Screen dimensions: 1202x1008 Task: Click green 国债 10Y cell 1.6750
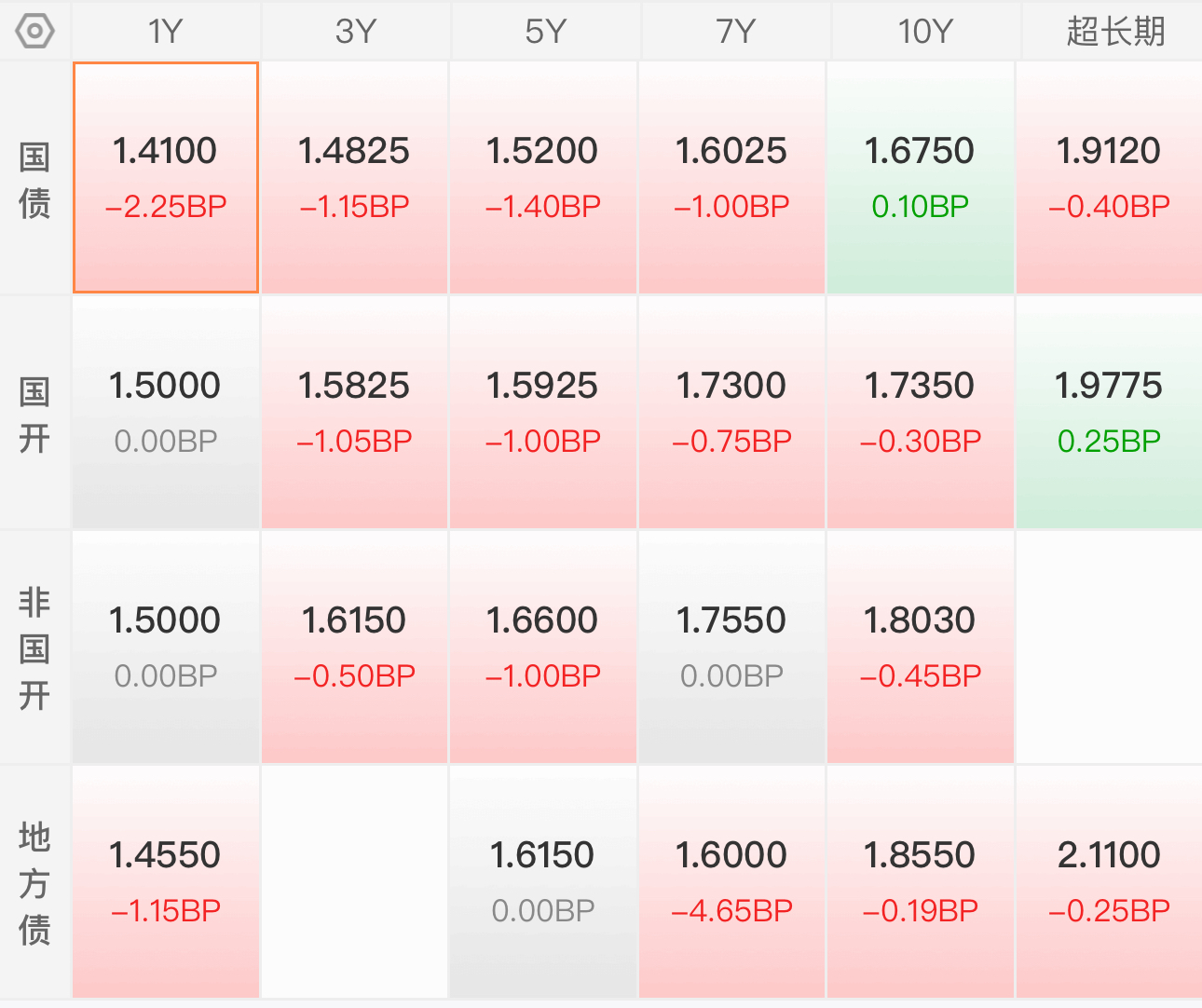(921, 178)
